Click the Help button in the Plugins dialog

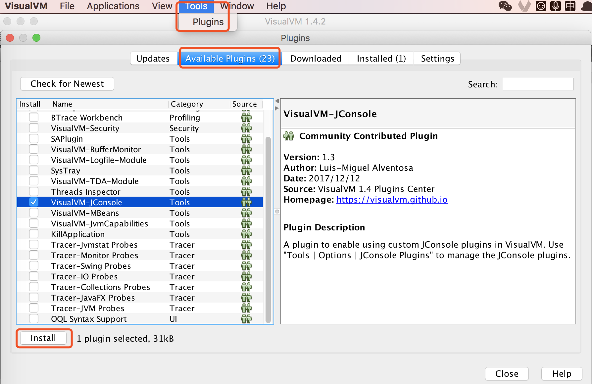click(x=562, y=374)
